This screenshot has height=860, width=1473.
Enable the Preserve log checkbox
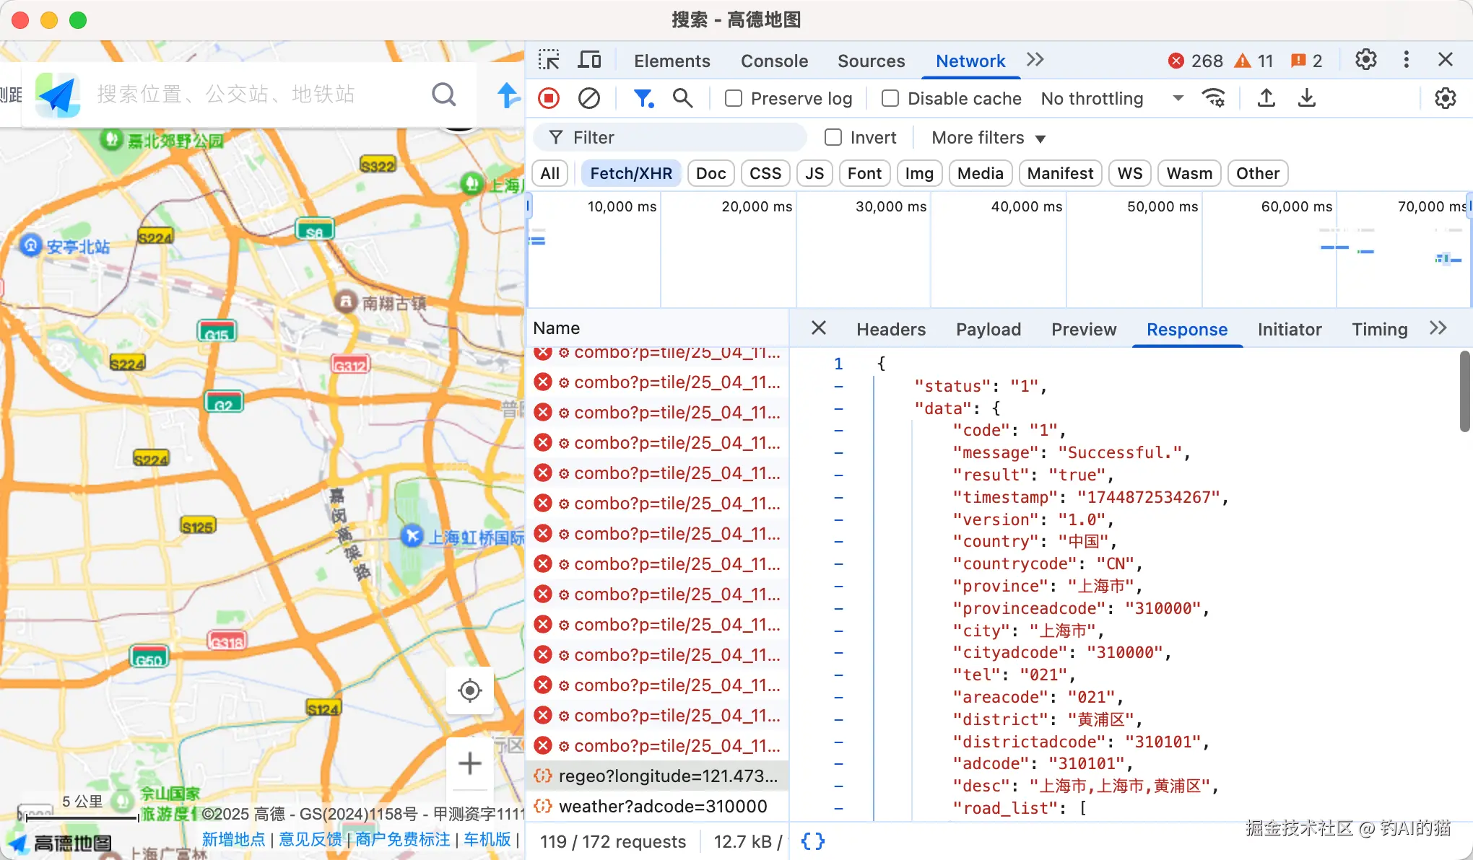(x=734, y=98)
